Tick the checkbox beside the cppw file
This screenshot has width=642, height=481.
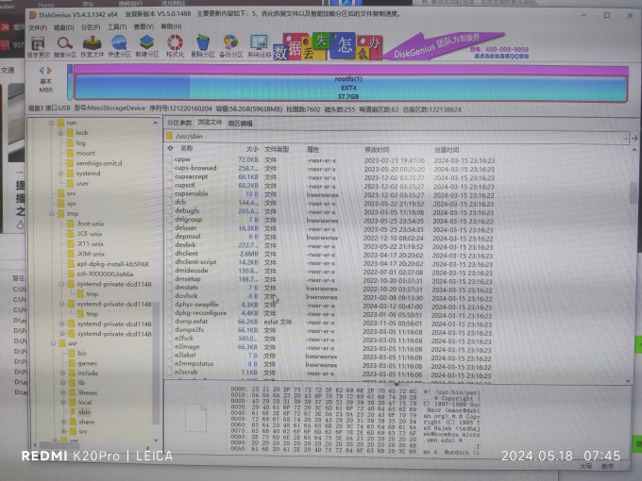tap(170, 159)
